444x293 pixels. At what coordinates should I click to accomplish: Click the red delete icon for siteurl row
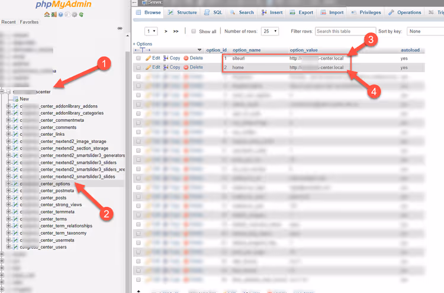point(186,58)
